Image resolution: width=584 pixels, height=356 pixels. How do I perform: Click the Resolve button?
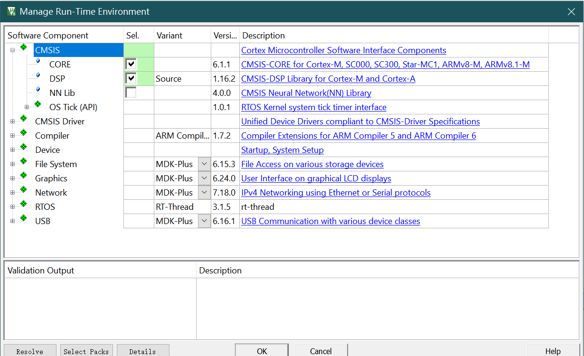coord(30,351)
